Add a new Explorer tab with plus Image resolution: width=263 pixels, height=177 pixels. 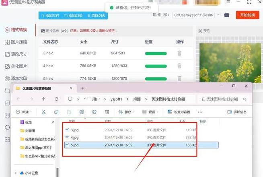(x=83, y=88)
